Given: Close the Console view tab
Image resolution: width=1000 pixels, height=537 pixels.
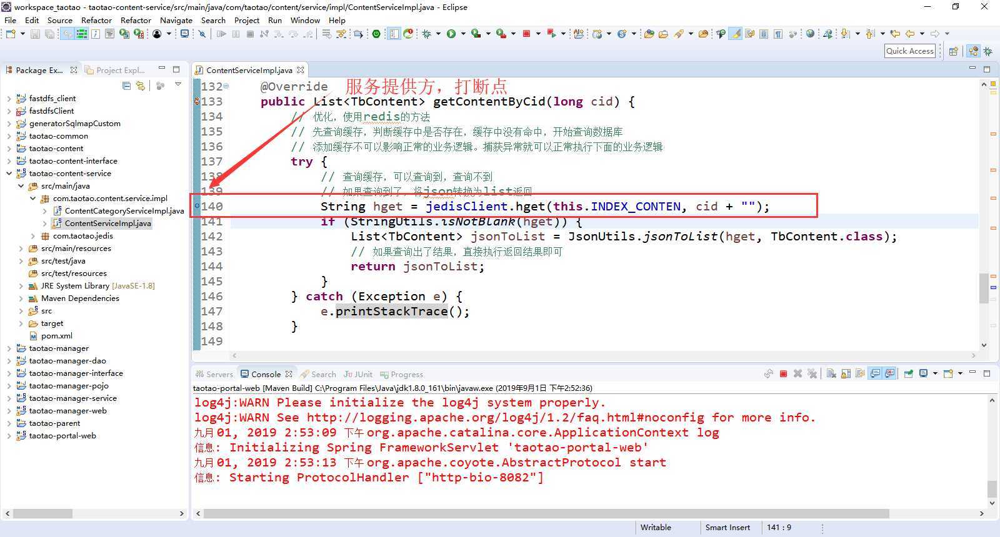Looking at the screenshot, I should click(x=289, y=374).
